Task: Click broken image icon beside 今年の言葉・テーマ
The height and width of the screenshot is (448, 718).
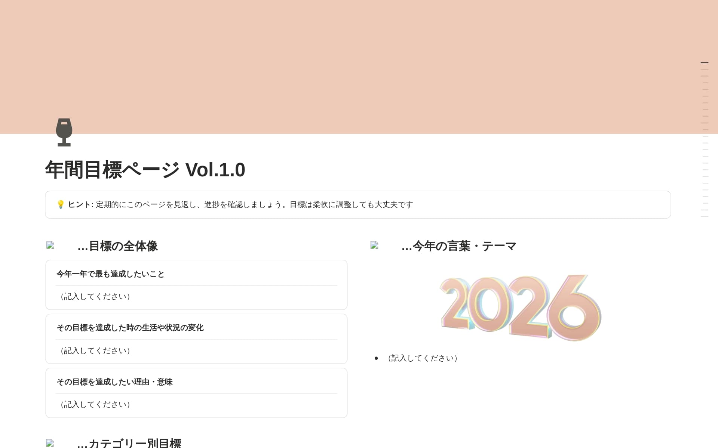Action: coord(374,245)
